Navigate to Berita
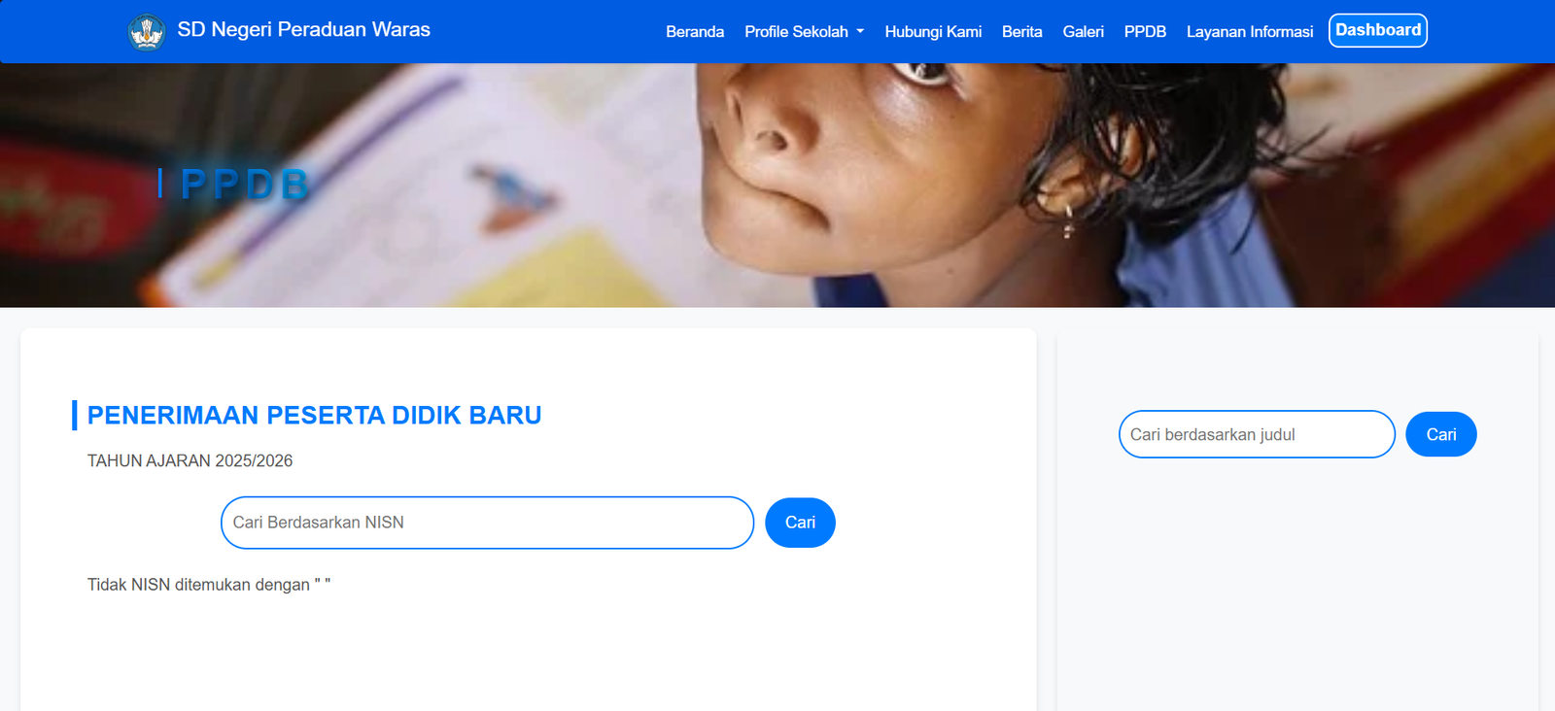Screen dimensions: 1555x711 pyautogui.click(x=1022, y=32)
